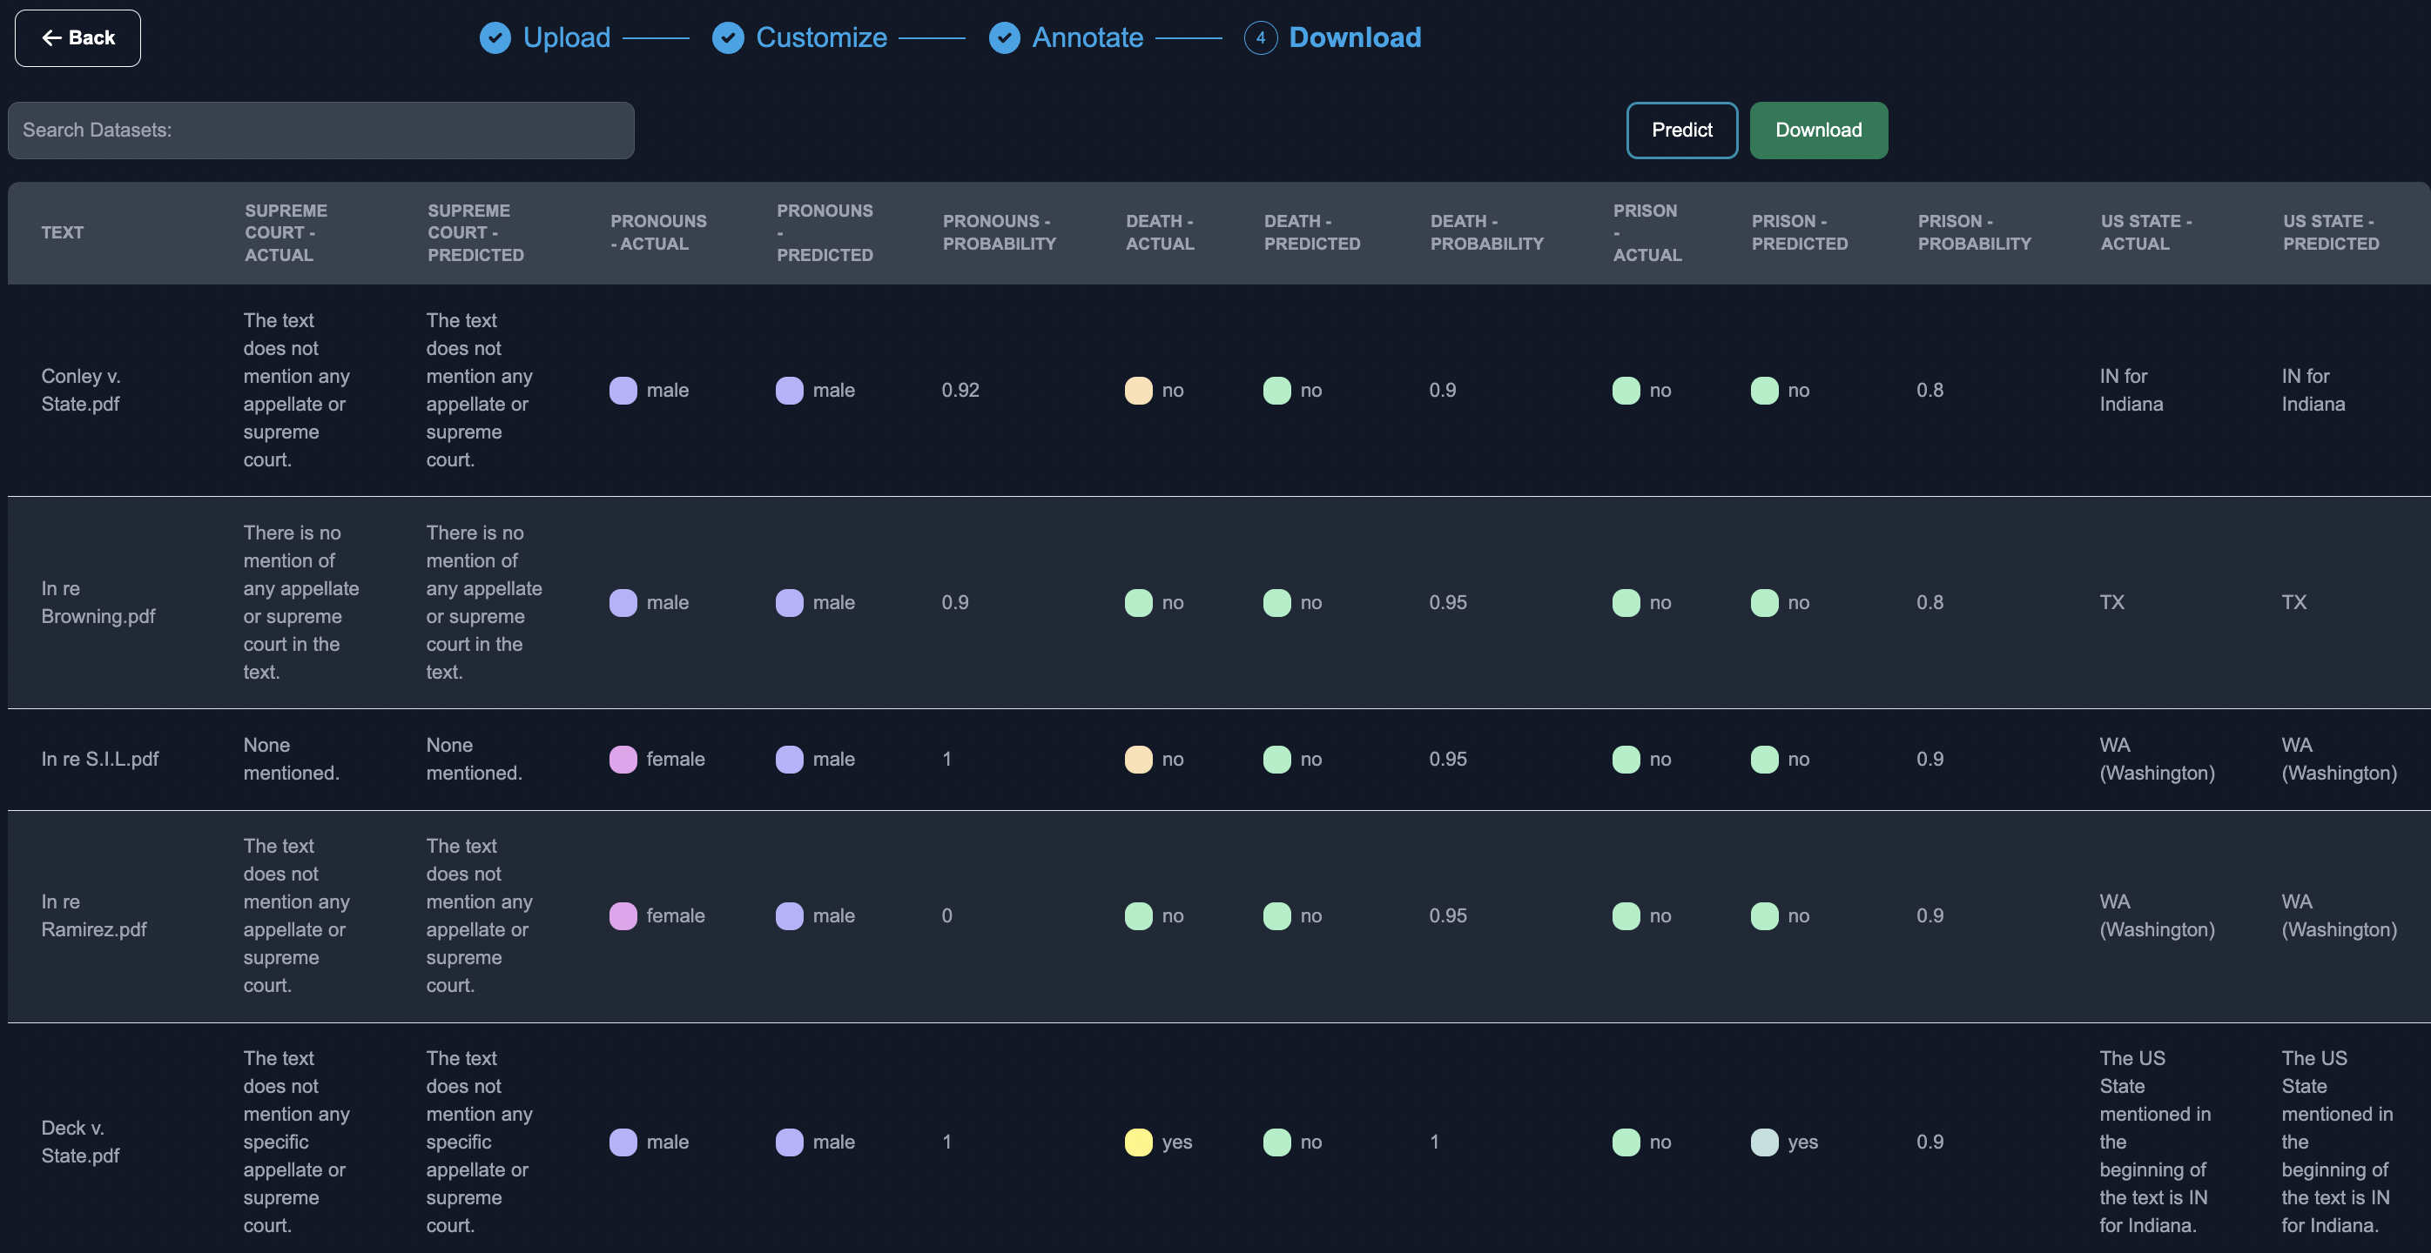Click pink female swatch in S.I.L. row

coord(623,759)
